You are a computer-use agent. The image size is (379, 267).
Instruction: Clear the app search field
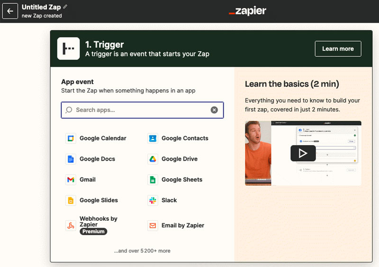(x=214, y=110)
